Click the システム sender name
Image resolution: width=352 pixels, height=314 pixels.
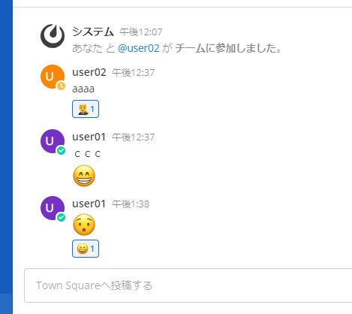click(x=93, y=32)
